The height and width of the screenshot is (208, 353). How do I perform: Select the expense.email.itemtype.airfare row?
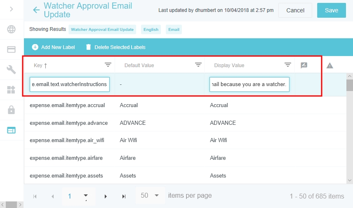[66, 158]
